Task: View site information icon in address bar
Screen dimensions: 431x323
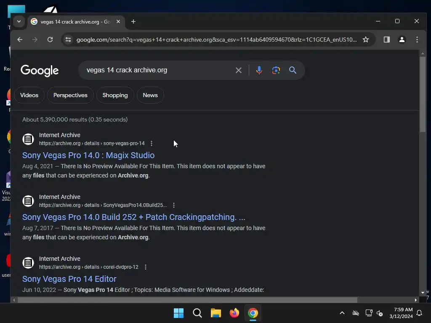Action: coord(68,40)
